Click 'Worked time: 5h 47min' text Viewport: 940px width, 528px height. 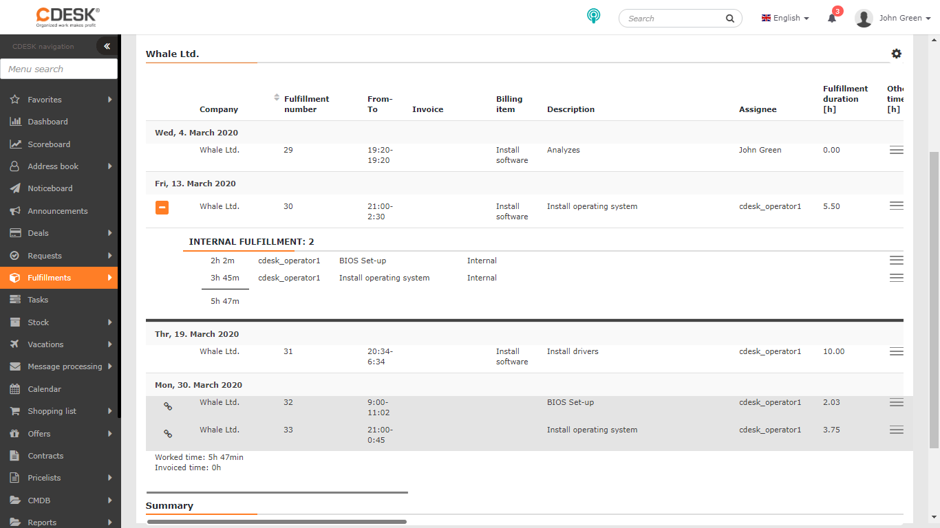click(x=199, y=457)
